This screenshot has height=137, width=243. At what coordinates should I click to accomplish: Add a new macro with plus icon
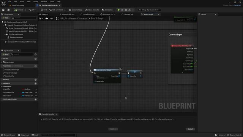[35, 80]
